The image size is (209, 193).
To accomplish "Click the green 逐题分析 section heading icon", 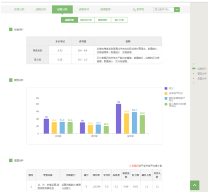I will click(11, 160).
